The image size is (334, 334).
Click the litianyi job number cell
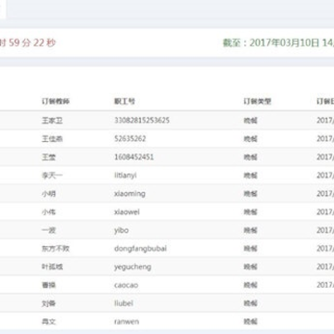pos(125,175)
